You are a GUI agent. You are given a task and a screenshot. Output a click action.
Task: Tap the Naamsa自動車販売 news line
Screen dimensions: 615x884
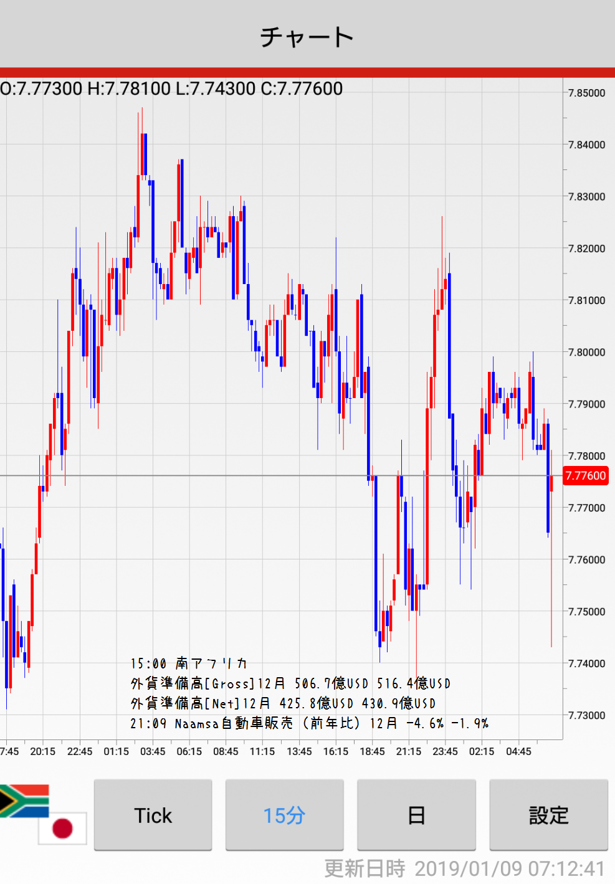(309, 723)
